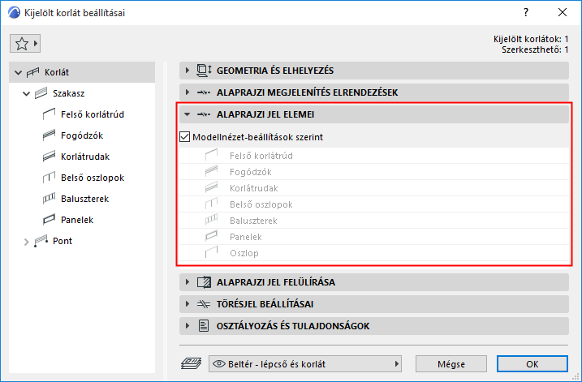Click the Panelek icon in symbol list

211,236
